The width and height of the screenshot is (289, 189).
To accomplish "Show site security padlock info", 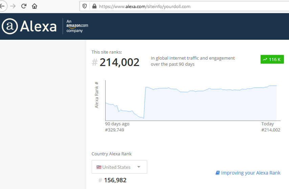I will coord(94,6).
